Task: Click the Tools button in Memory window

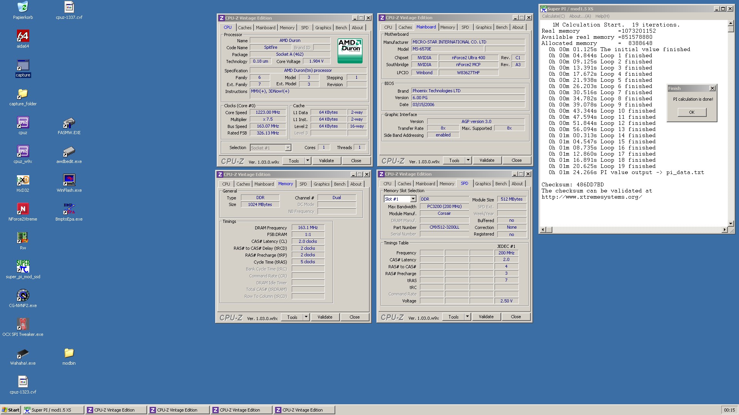Action: click(292, 317)
